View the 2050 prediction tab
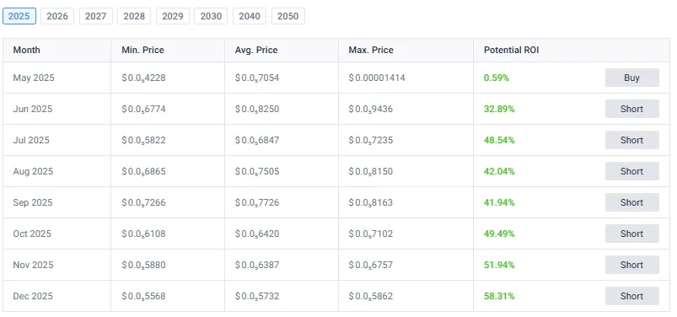The image size is (677, 317). click(x=288, y=16)
